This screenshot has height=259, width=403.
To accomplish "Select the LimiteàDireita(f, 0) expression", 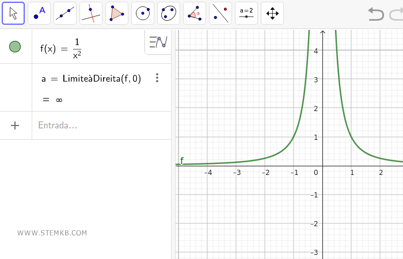I will point(91,79).
